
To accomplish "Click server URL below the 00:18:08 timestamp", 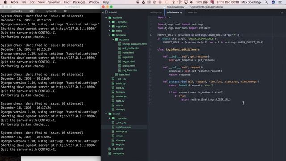I will click(76, 145).
